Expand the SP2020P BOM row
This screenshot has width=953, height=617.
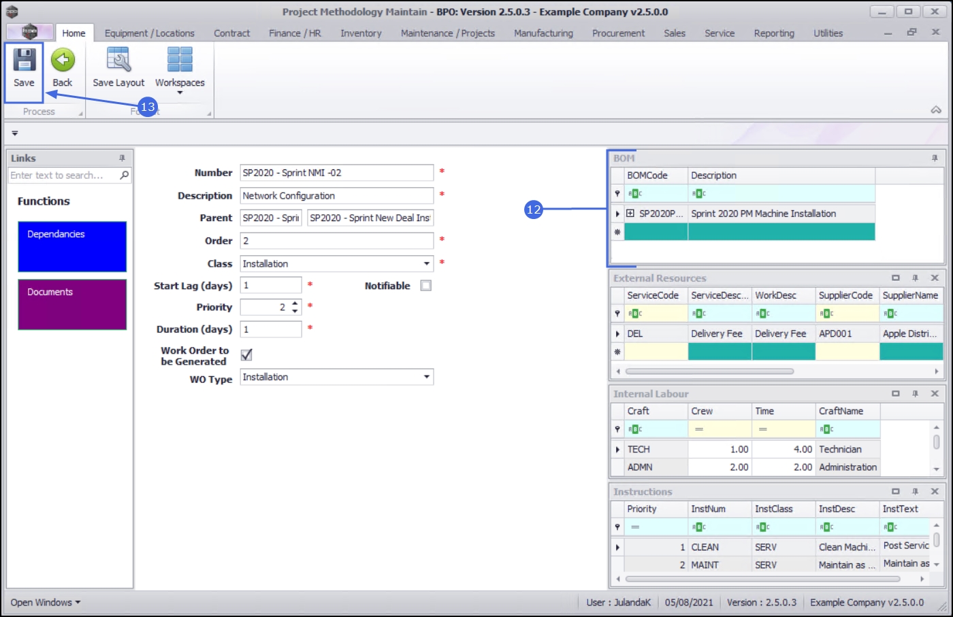tap(630, 214)
